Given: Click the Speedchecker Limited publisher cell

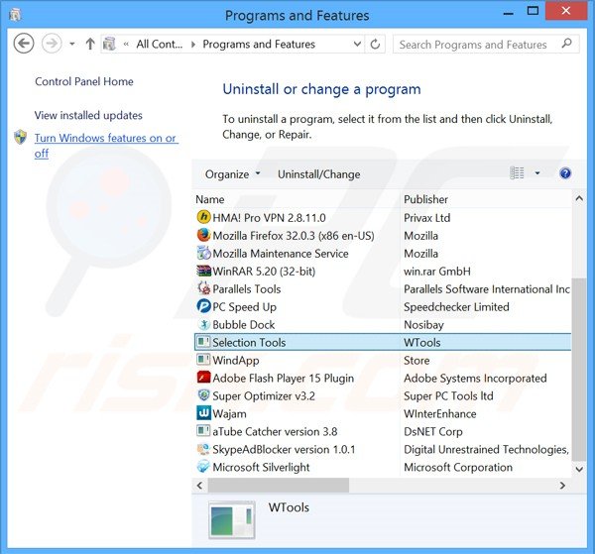Looking at the screenshot, I should click(456, 307).
